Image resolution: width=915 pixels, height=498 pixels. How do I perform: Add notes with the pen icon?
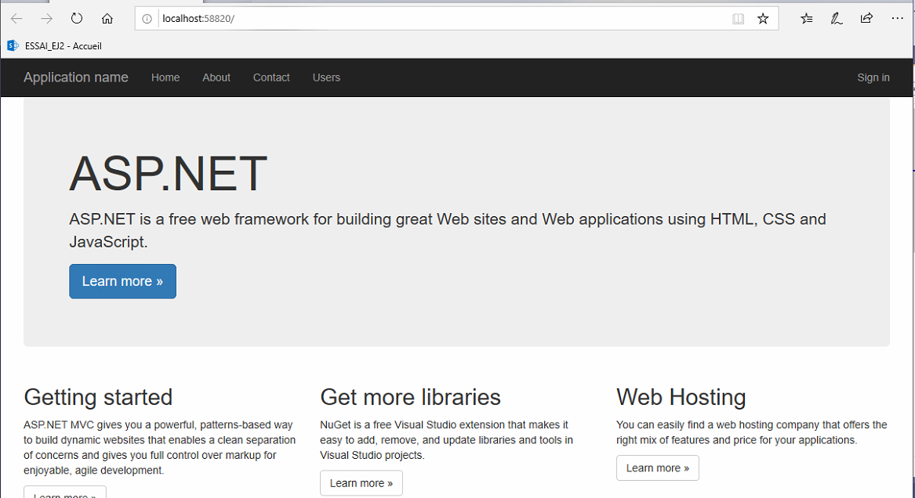click(837, 19)
